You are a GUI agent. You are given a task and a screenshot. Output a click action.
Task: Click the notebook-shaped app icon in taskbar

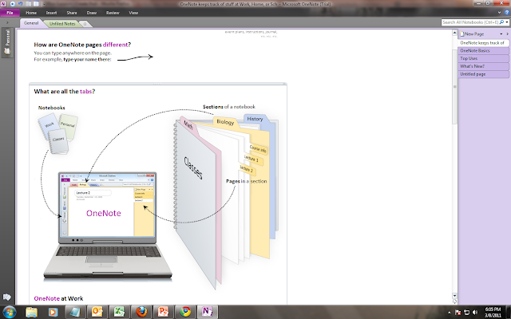point(75,312)
